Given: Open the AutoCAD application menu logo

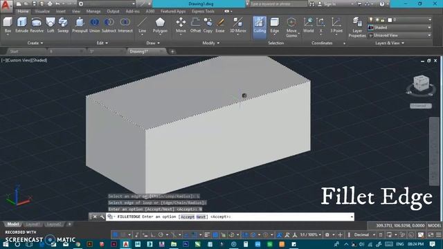Looking at the screenshot, I should [x=6, y=6].
